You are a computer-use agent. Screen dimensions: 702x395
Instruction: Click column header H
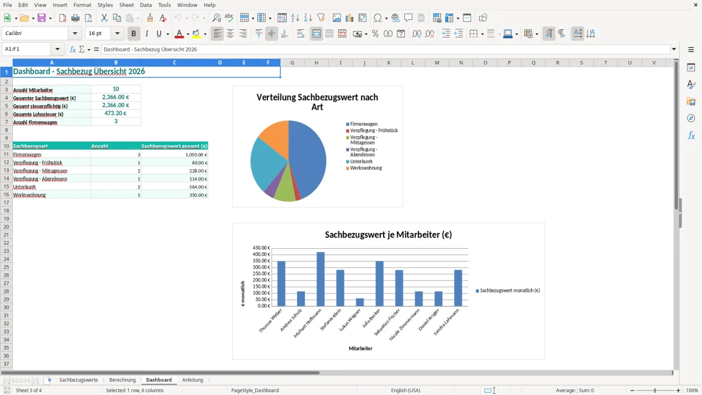pyautogui.click(x=316, y=63)
